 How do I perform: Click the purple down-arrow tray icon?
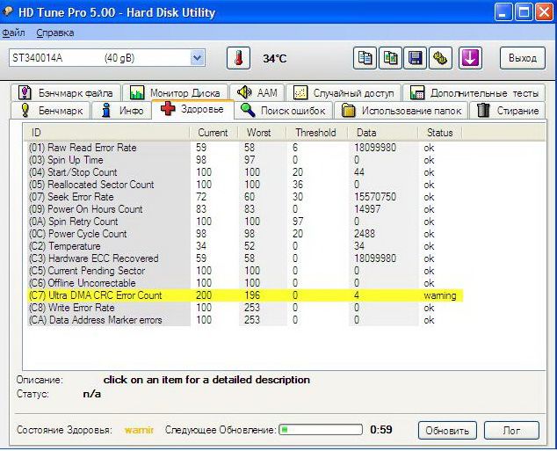470,58
